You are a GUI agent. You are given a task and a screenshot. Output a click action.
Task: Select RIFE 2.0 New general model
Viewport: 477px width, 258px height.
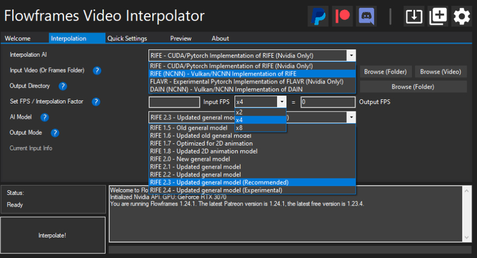[x=252, y=159]
